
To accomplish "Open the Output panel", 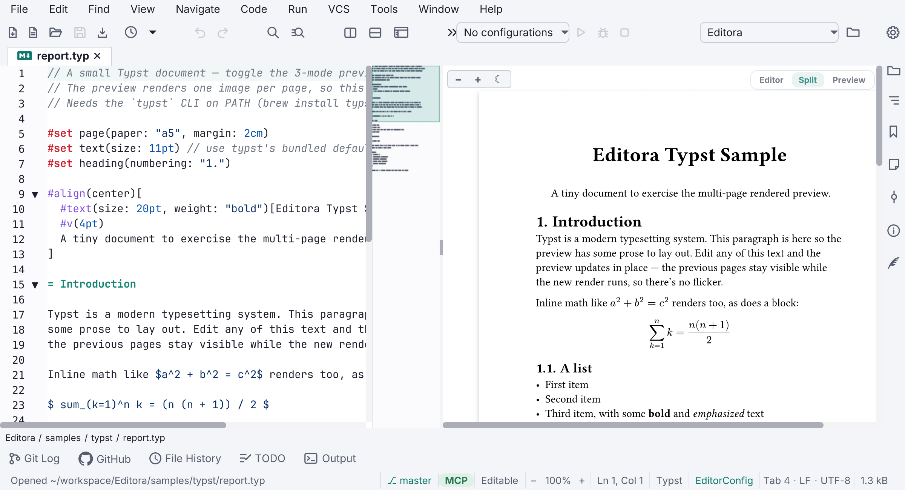I will point(330,458).
